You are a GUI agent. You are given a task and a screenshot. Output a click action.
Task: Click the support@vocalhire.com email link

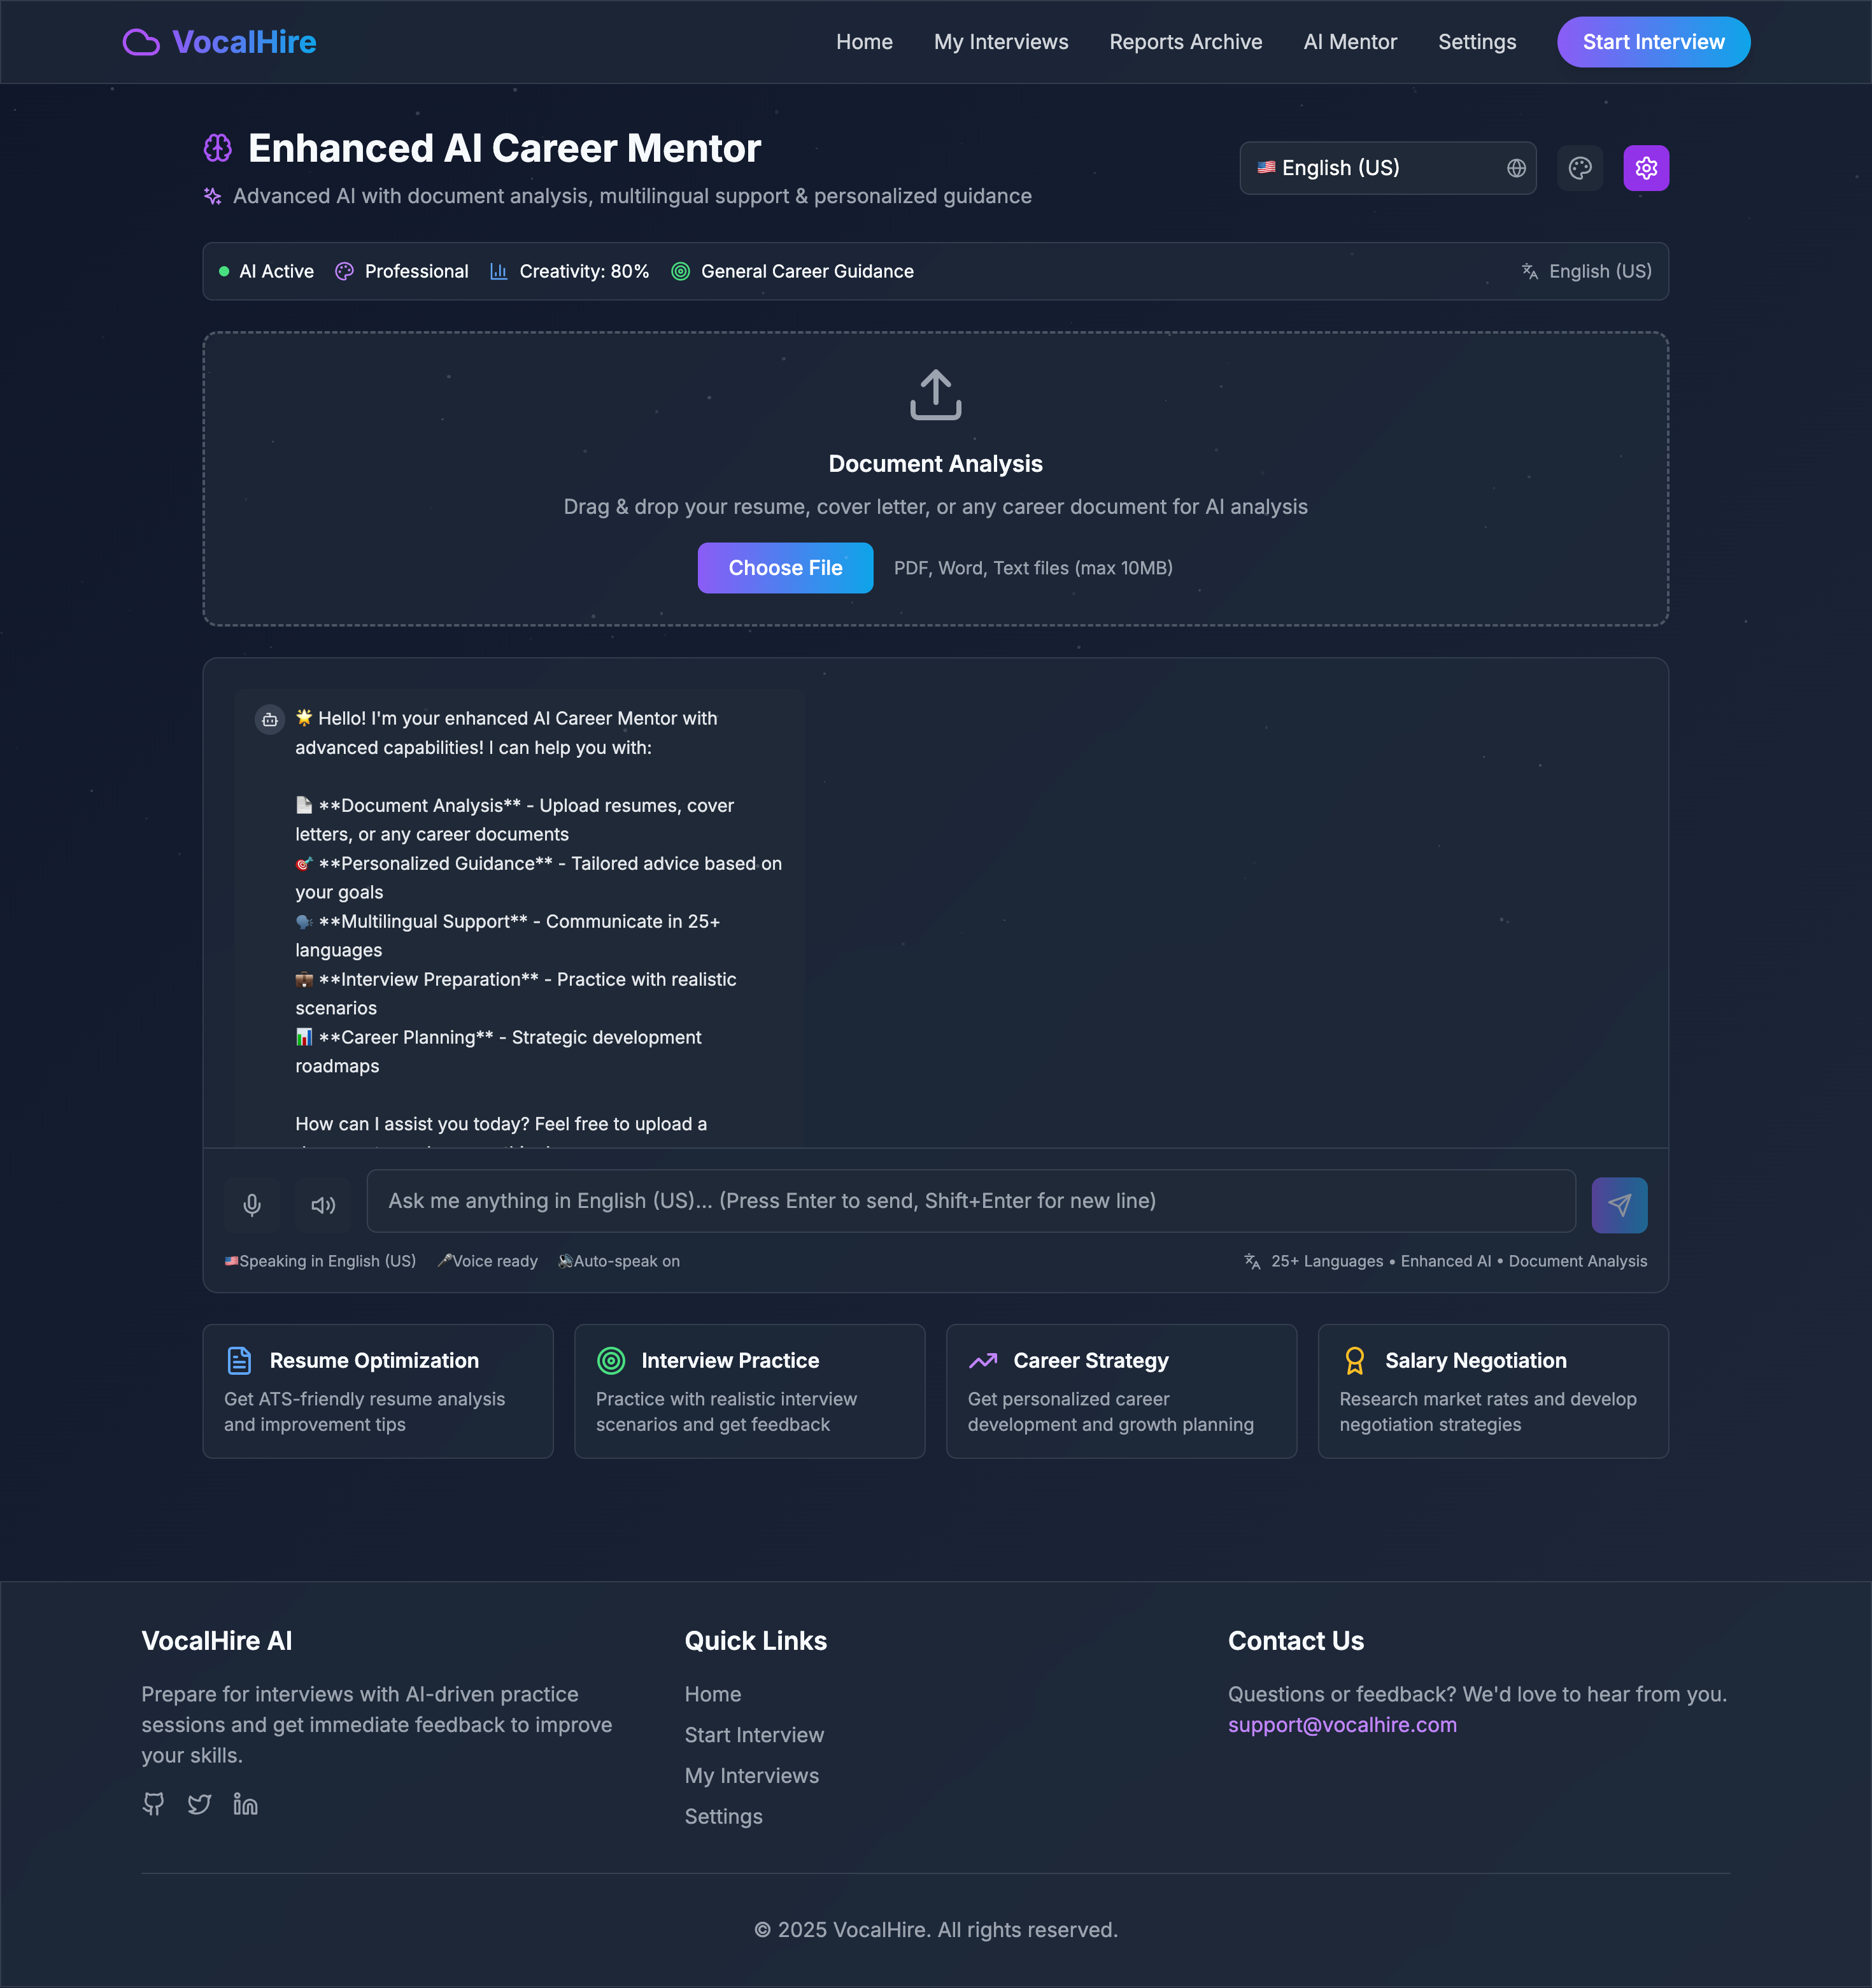click(x=1342, y=1725)
